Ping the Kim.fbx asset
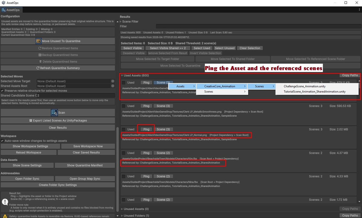The image size is (362, 218). click(146, 153)
